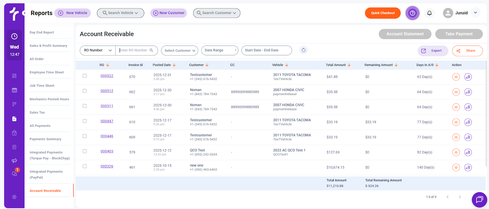Go to Payments Summary report
This screenshot has width=489, height=209.
(x=46, y=139)
